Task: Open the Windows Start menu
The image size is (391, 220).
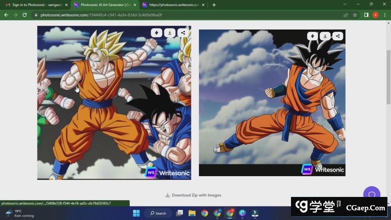Action: (x=136, y=213)
